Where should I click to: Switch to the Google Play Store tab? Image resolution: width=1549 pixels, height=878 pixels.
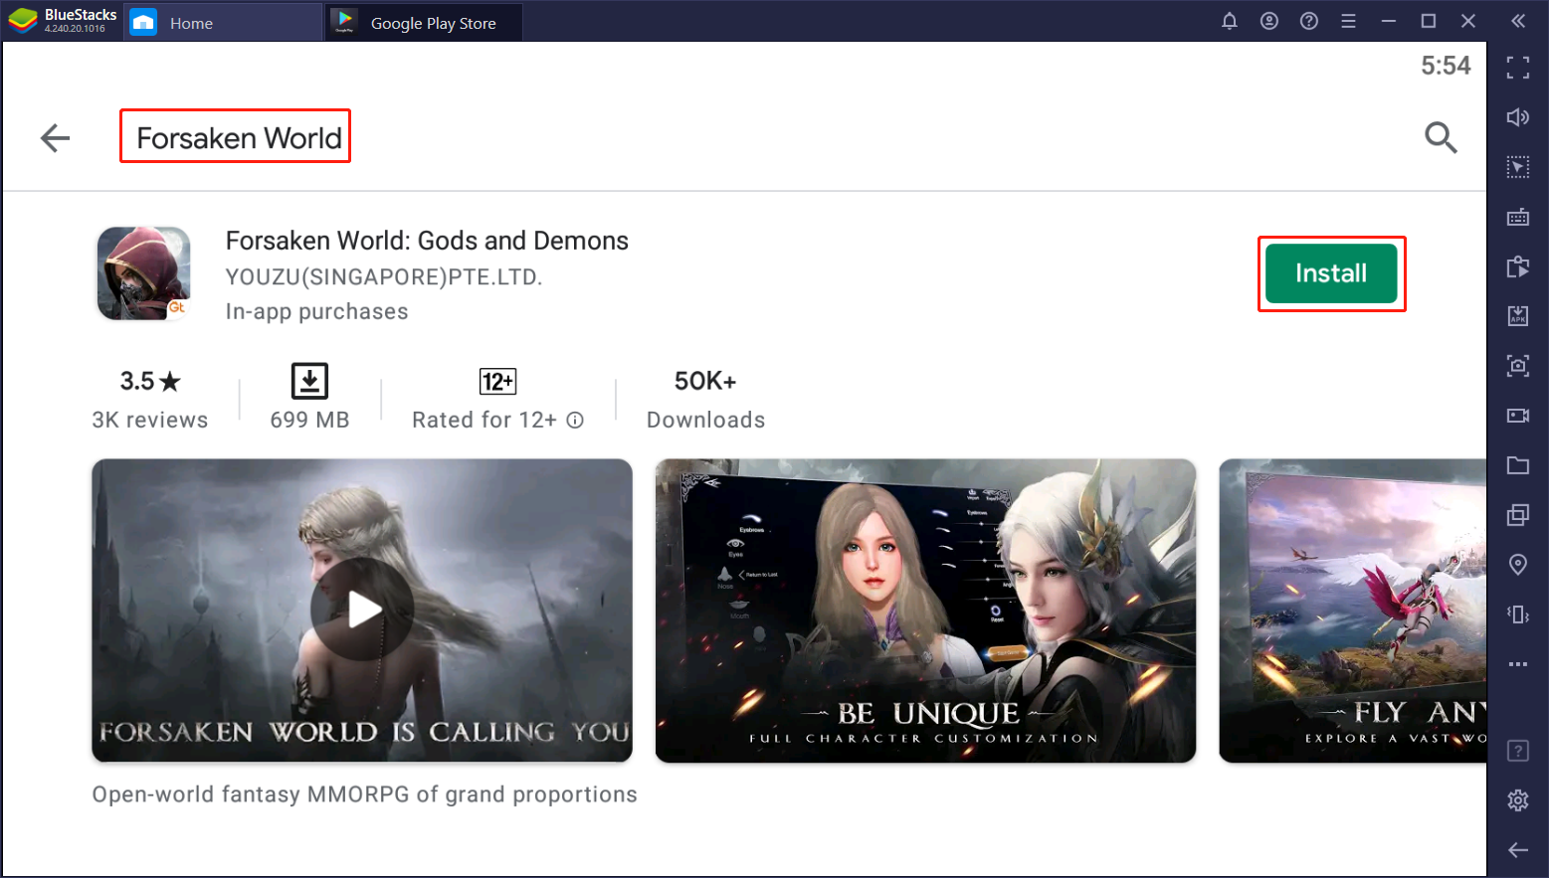pyautogui.click(x=424, y=22)
